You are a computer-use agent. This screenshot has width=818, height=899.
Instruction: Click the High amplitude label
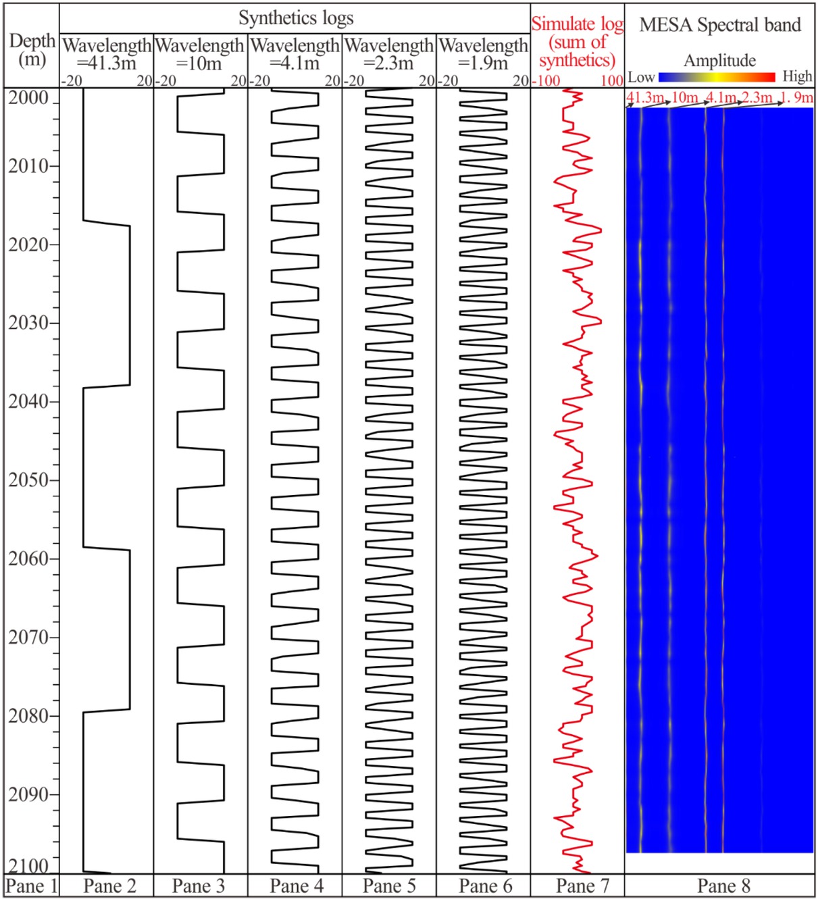[797, 76]
